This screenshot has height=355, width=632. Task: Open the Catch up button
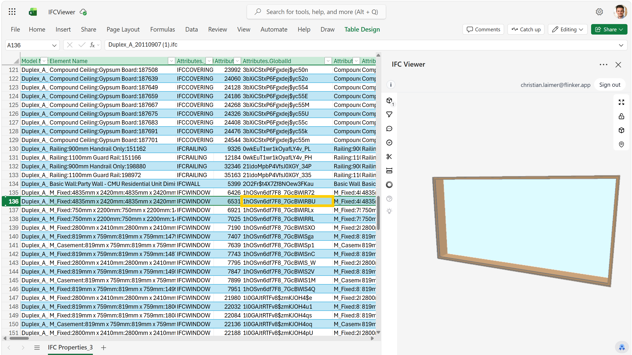point(526,29)
